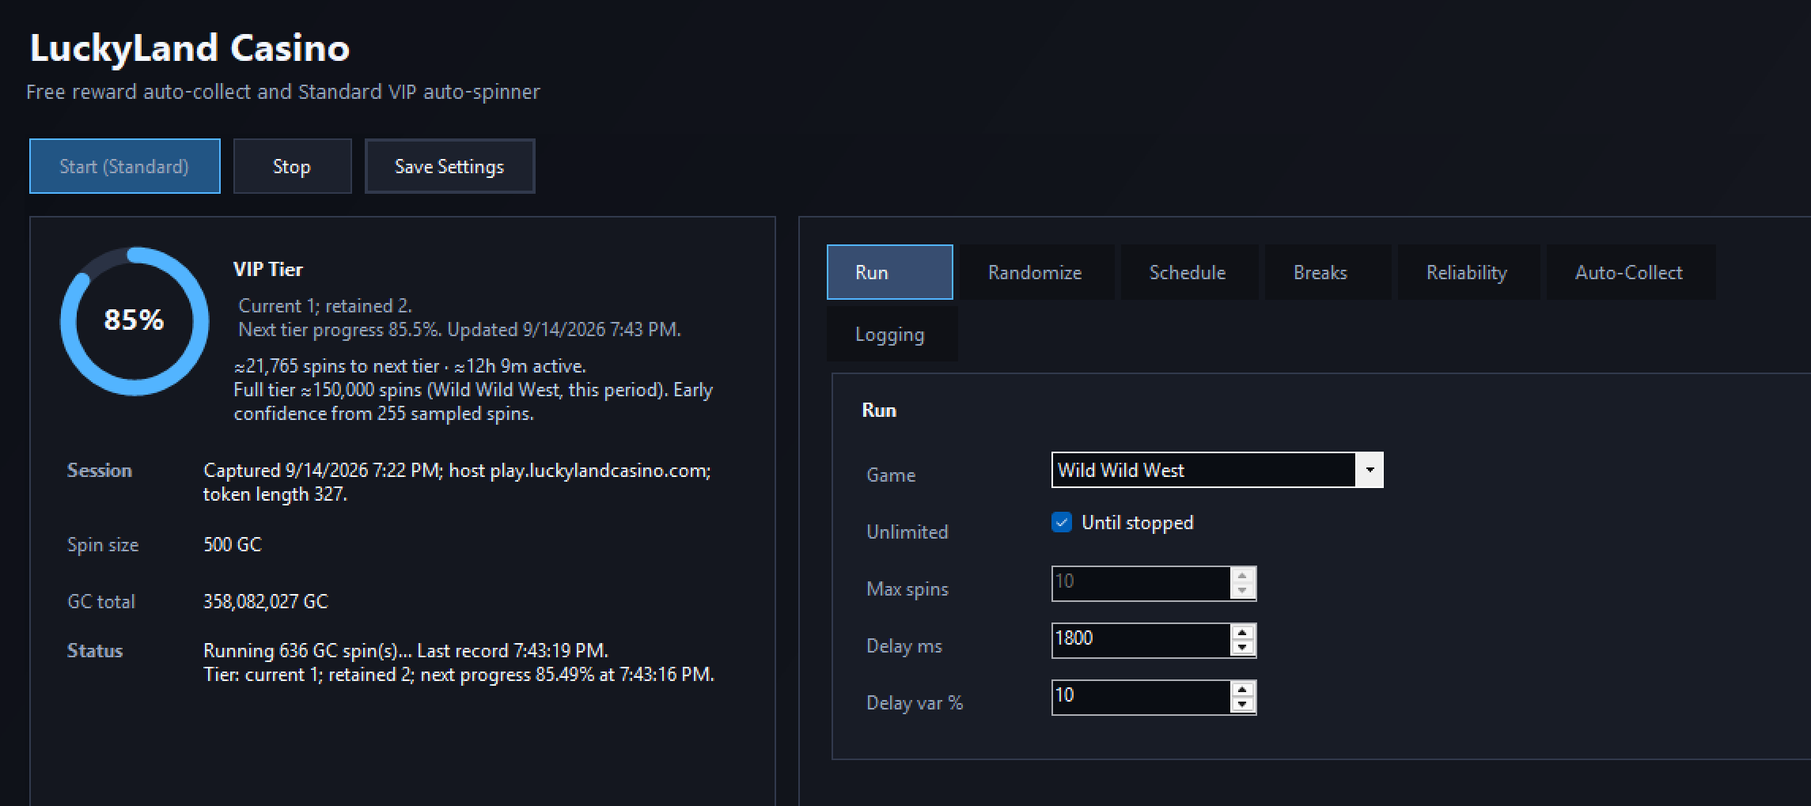
Task: Open the Game dropdown arrow
Action: point(1370,470)
